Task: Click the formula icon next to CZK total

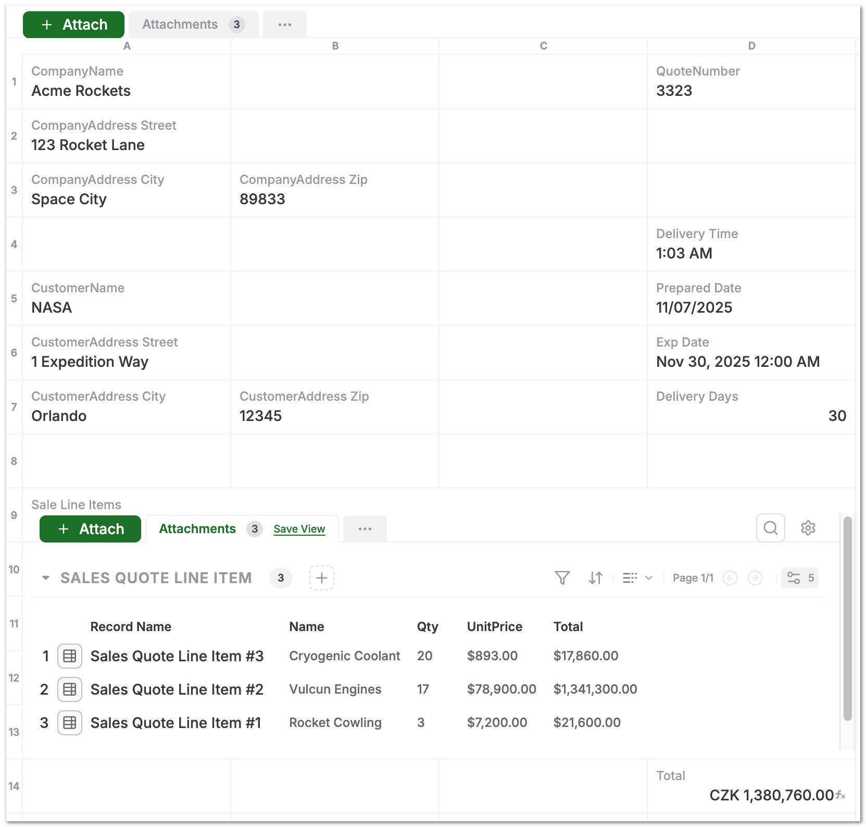Action: pyautogui.click(x=840, y=796)
